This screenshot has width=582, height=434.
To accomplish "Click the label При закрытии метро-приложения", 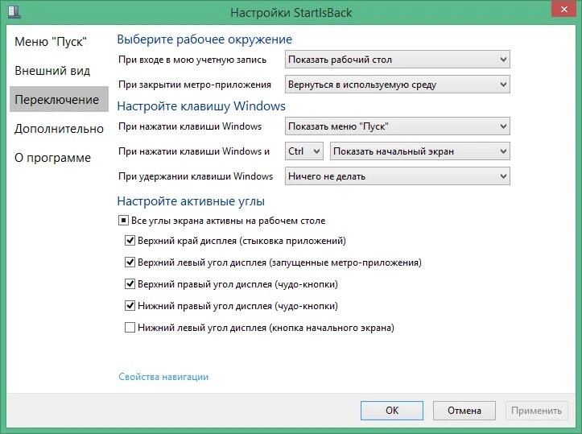I will coord(195,85).
